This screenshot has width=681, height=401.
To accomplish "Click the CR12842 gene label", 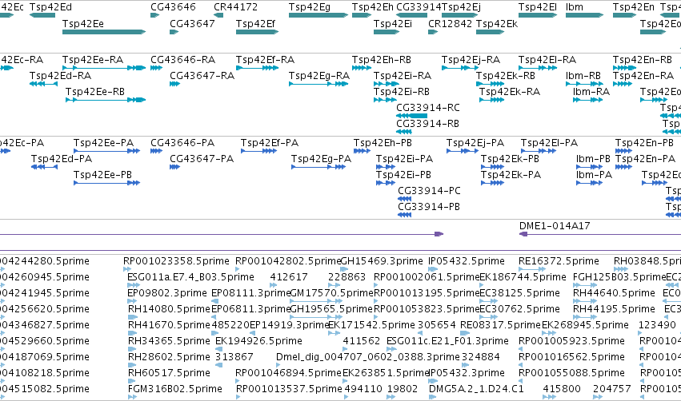I will pos(450,24).
